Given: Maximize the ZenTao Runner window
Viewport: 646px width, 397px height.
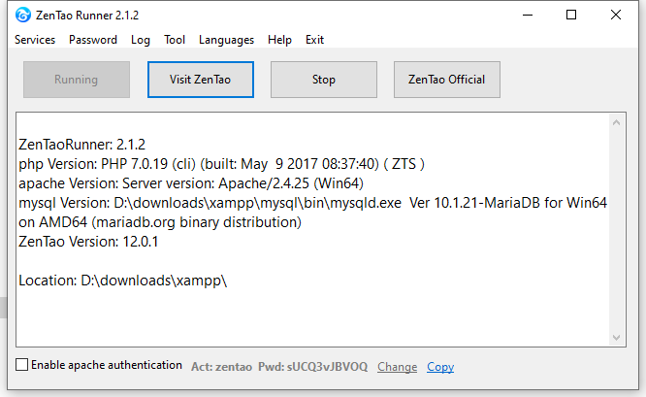Looking at the screenshot, I should tap(571, 15).
